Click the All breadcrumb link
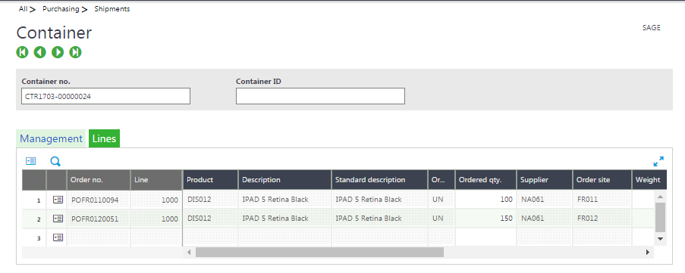 (24, 9)
